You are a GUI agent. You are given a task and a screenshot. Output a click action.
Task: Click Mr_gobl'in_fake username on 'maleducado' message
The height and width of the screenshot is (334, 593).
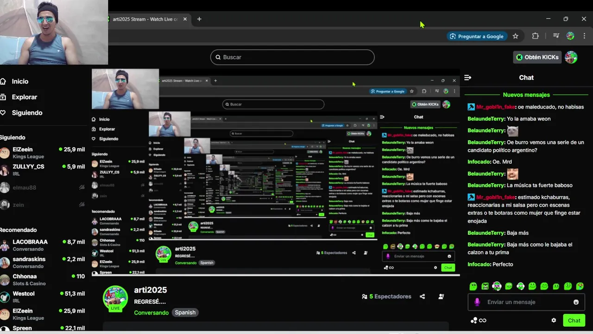click(496, 107)
